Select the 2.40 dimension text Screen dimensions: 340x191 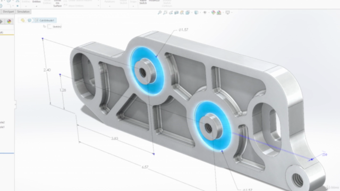47,70
